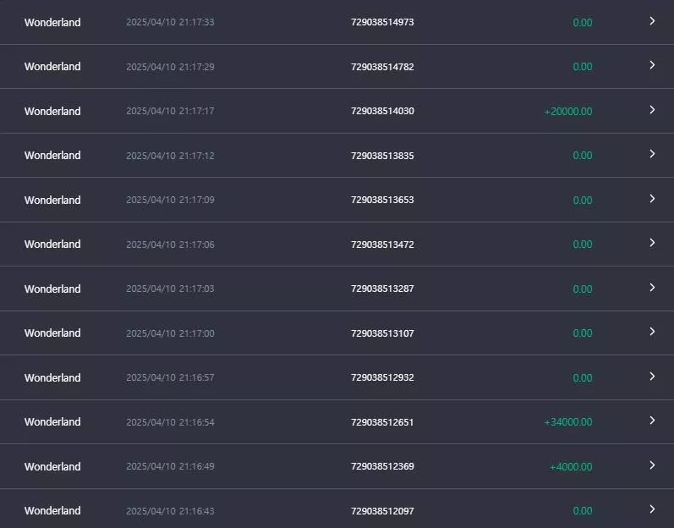Click transaction number 729038514030
This screenshot has width=674, height=528.
tap(382, 111)
